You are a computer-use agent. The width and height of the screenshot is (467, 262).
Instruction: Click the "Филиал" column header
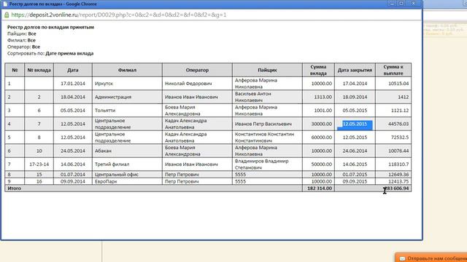point(127,70)
